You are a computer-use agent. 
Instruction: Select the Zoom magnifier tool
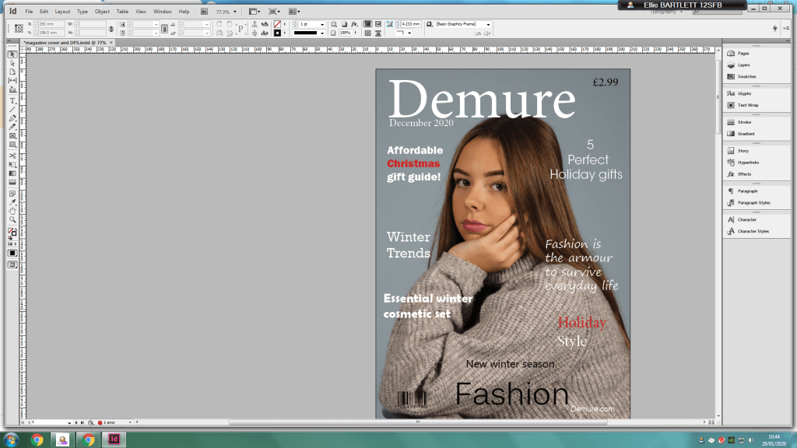pyautogui.click(x=12, y=219)
